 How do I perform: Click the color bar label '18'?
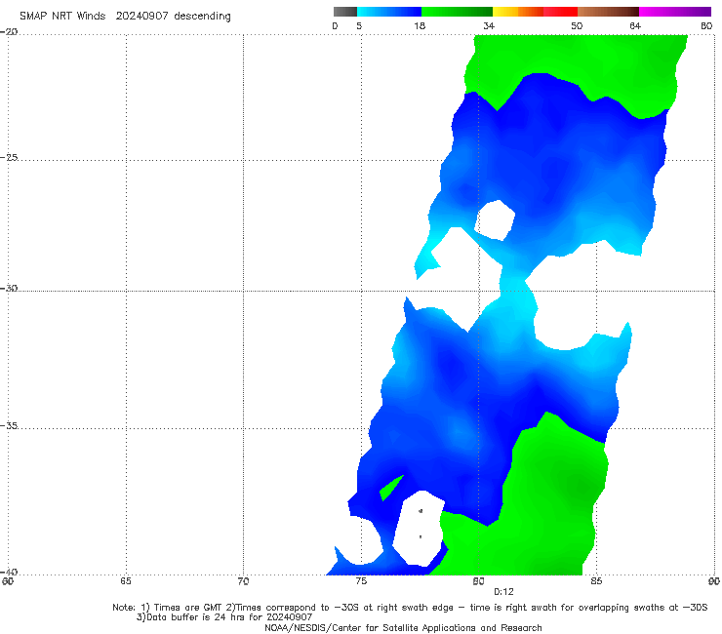[x=420, y=25]
